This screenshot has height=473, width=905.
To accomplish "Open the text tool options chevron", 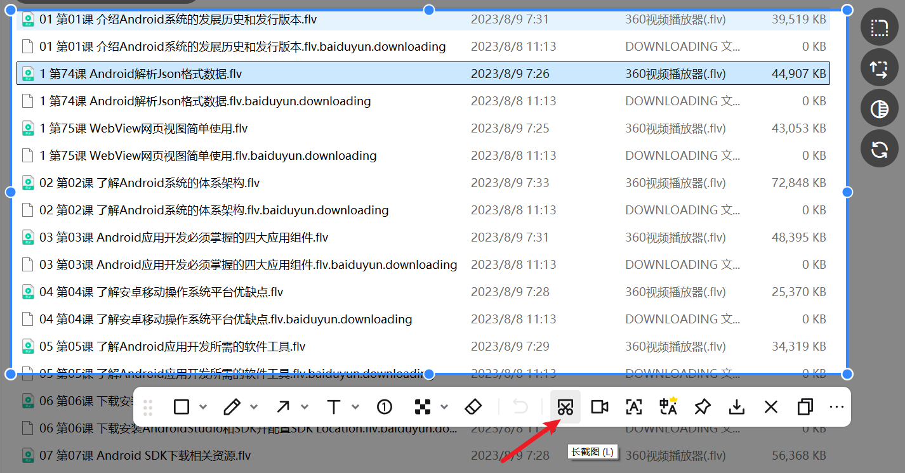I will [x=355, y=407].
